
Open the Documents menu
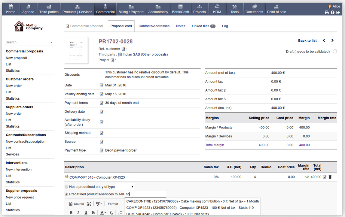click(x=254, y=9)
